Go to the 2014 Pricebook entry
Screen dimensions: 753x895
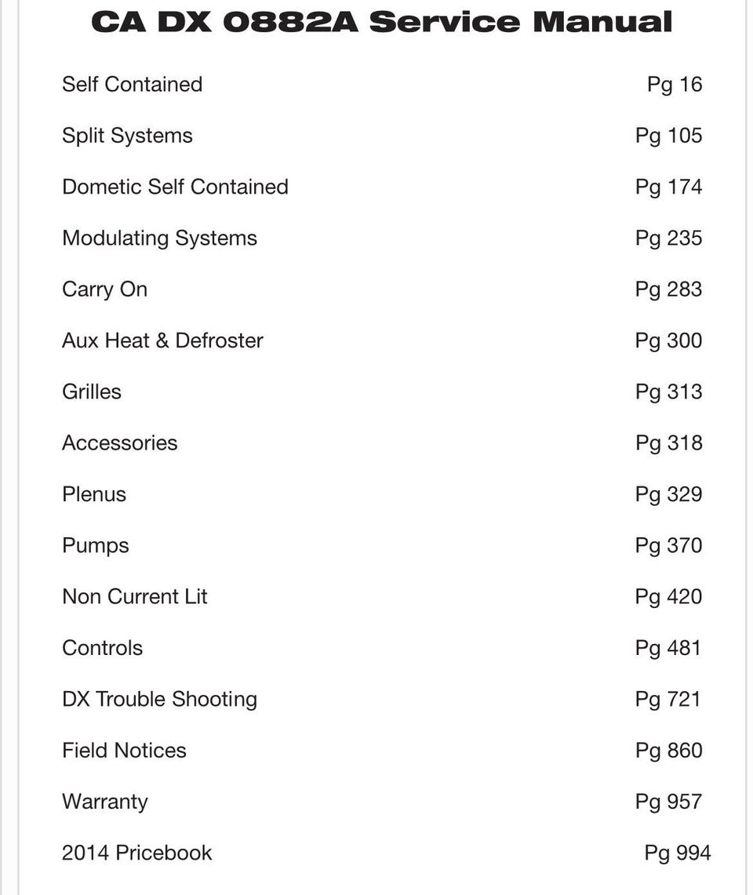coord(137,853)
